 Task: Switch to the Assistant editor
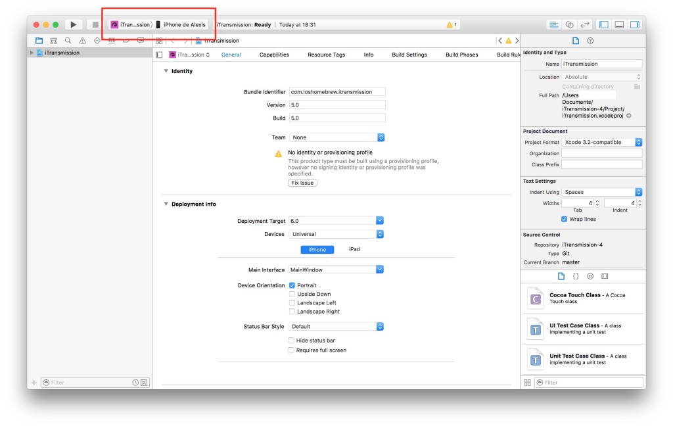pos(569,24)
